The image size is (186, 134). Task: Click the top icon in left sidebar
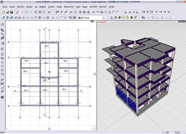[x=2, y=25]
